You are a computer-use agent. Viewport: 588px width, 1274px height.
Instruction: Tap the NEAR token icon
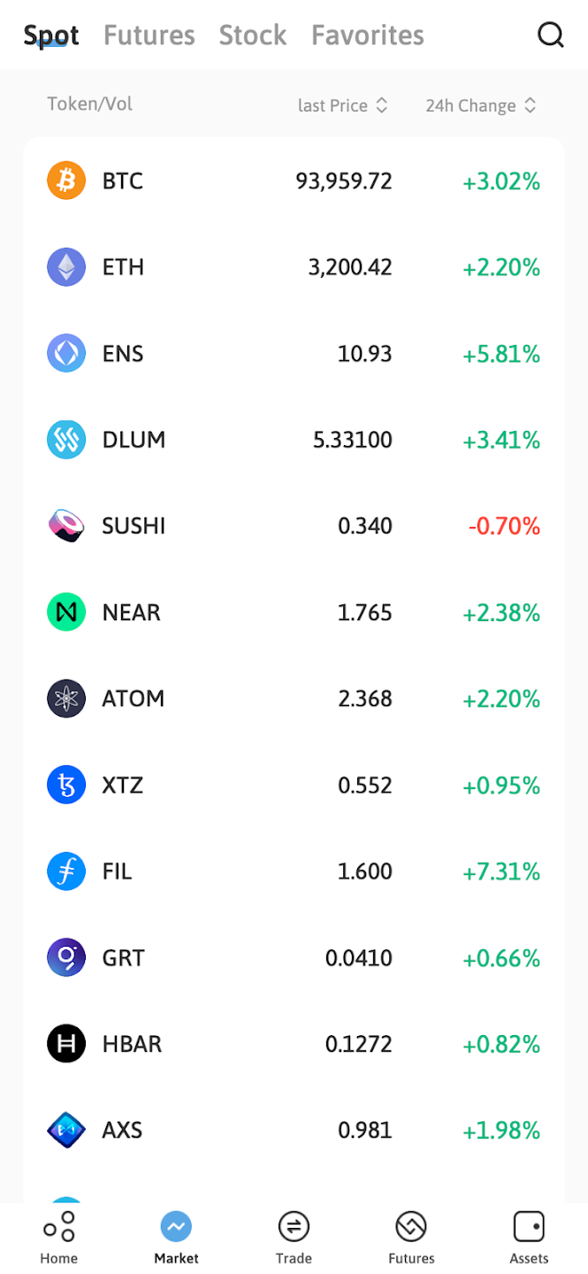[x=66, y=612]
